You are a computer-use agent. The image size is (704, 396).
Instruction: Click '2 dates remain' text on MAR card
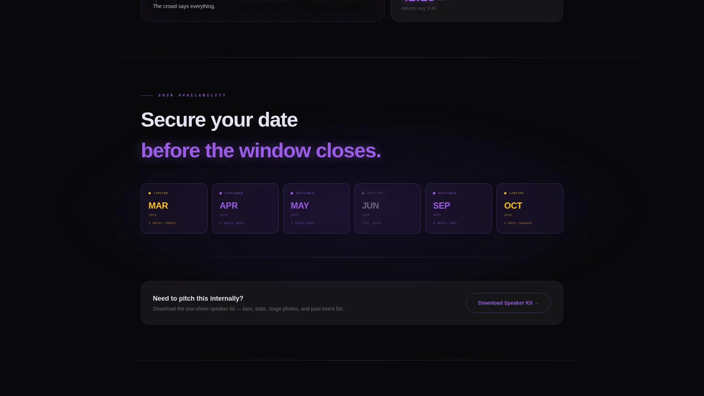[162, 223]
